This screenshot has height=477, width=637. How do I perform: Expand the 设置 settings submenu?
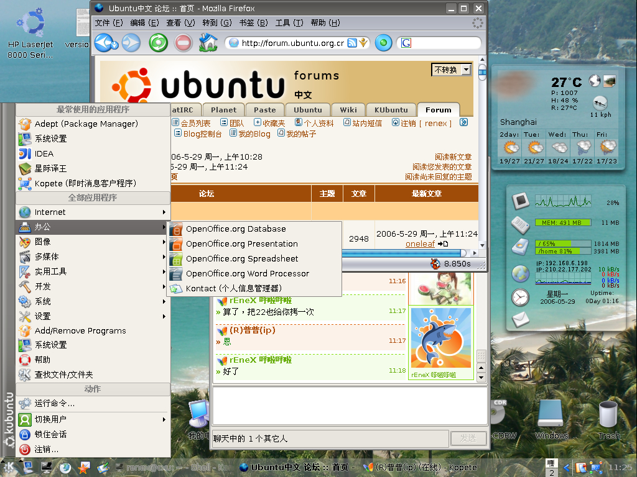tap(93, 316)
